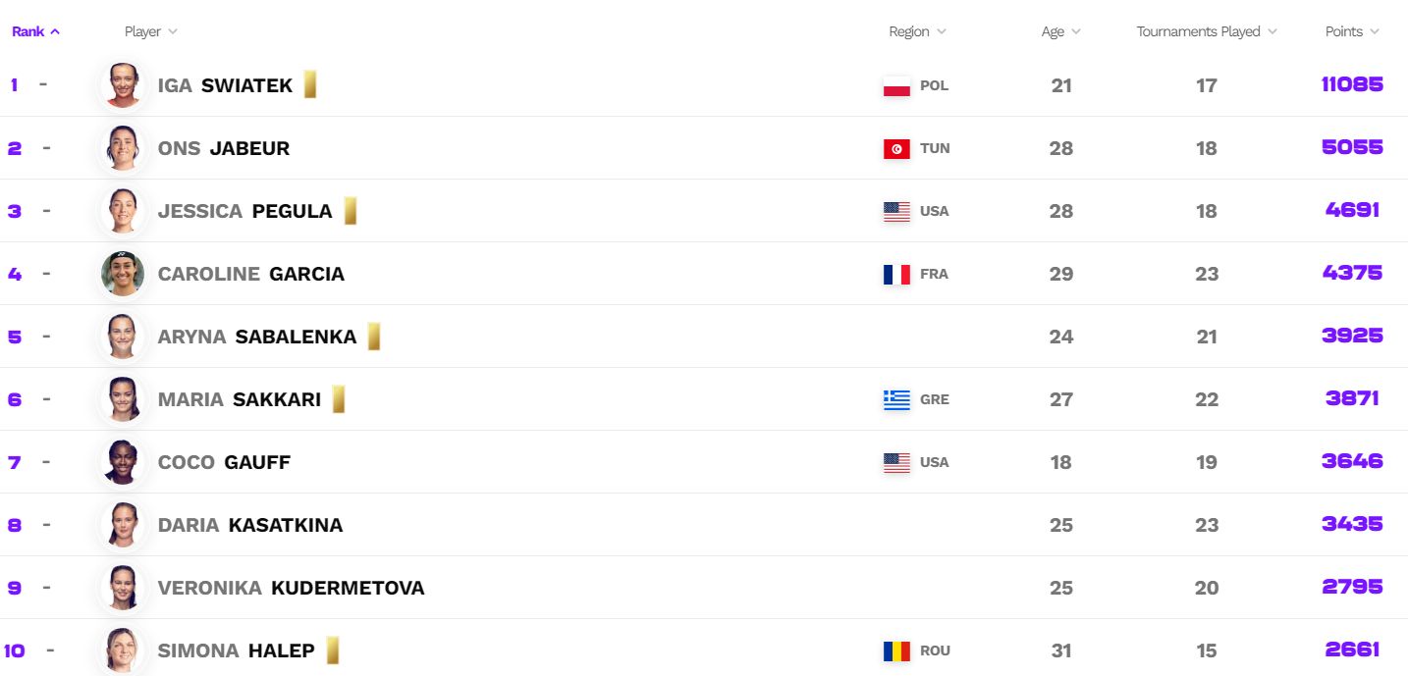Click the Romania flag icon

click(x=896, y=650)
